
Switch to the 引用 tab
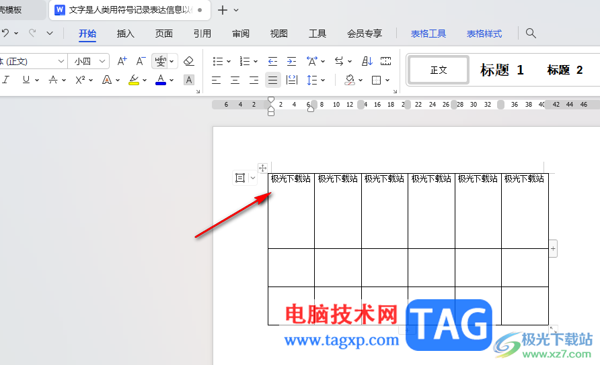202,34
